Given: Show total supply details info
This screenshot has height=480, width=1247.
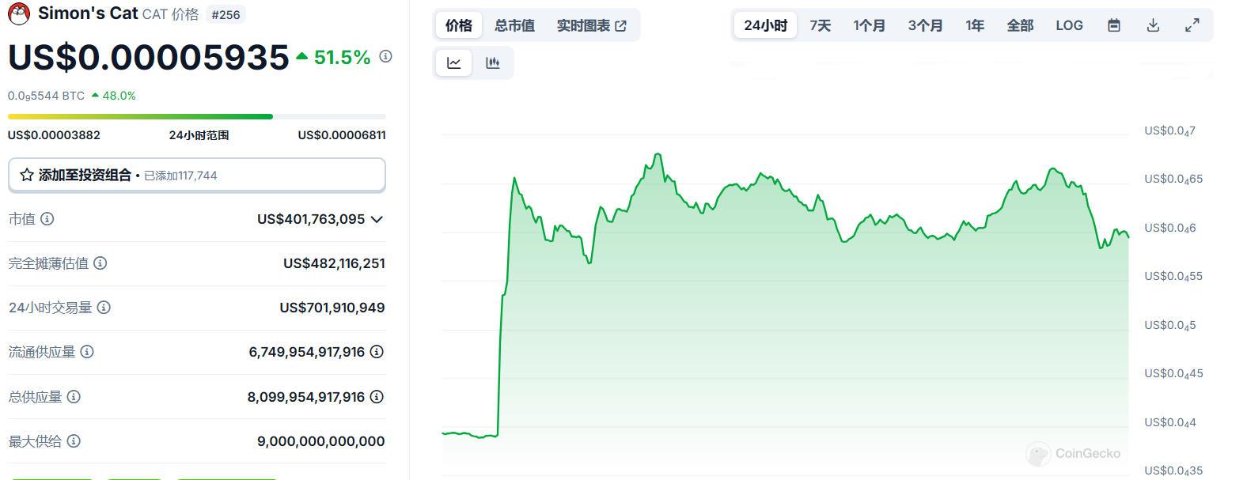Looking at the screenshot, I should (x=377, y=397).
